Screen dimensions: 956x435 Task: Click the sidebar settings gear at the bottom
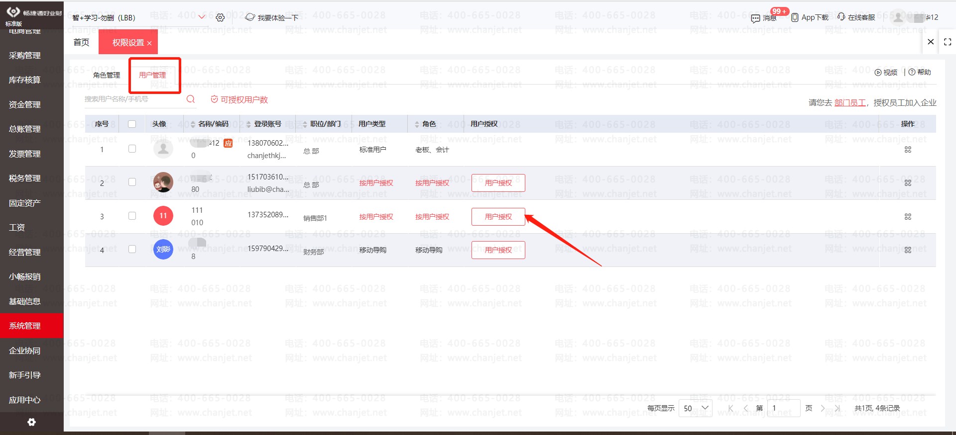pyautogui.click(x=31, y=422)
